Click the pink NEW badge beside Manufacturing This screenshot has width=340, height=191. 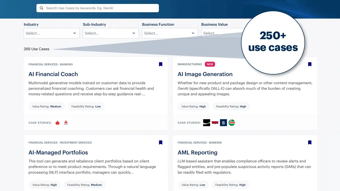pos(210,64)
